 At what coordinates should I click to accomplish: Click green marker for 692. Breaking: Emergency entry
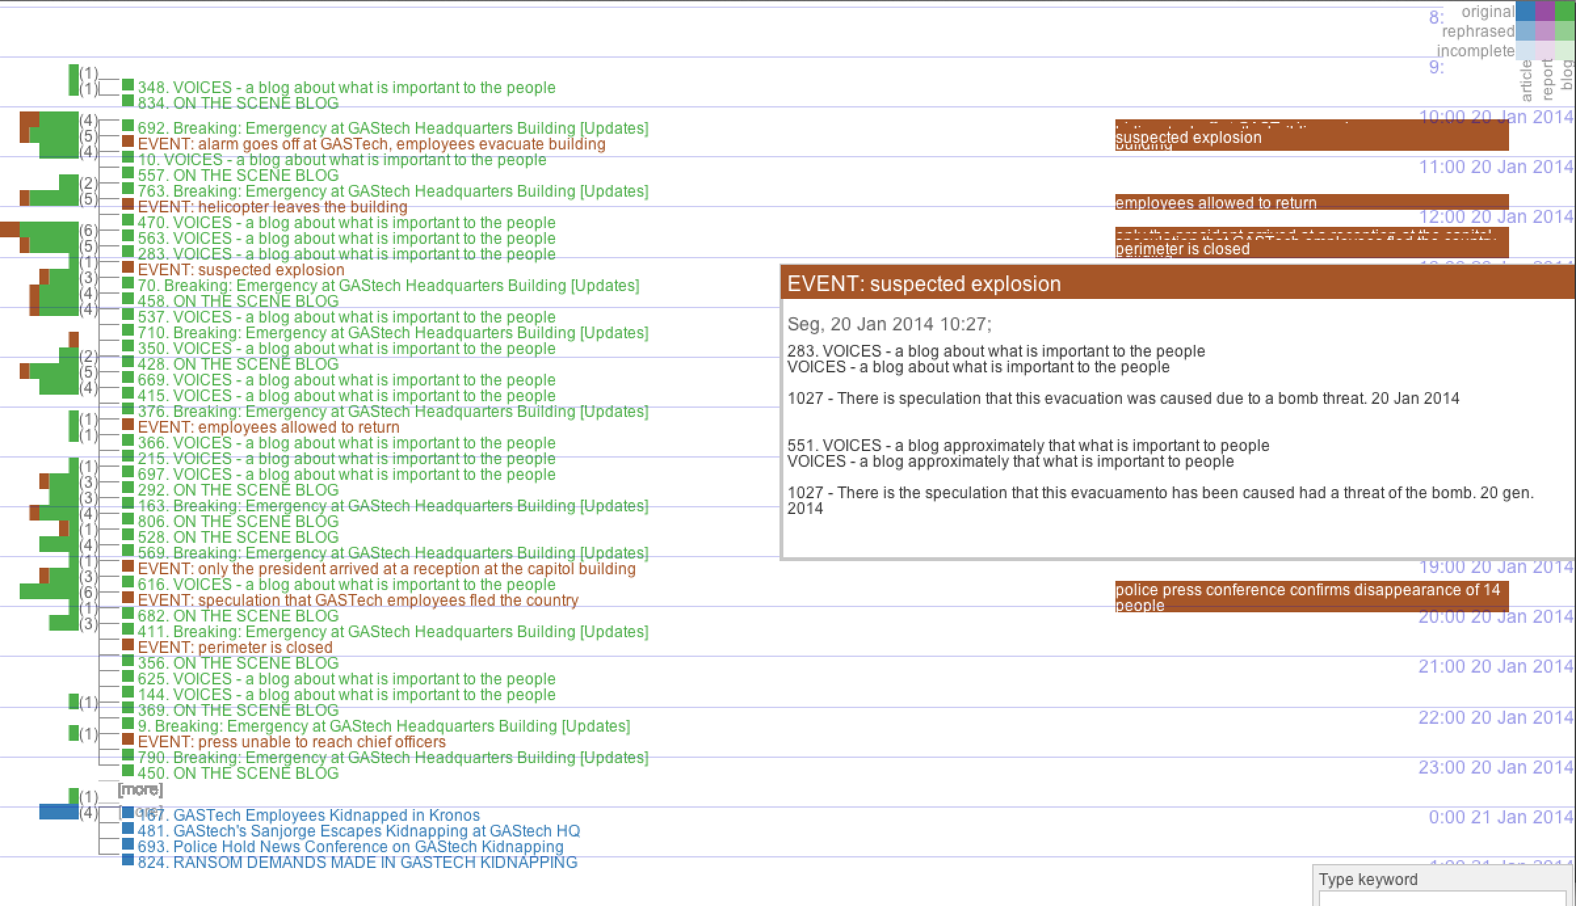[x=128, y=126]
